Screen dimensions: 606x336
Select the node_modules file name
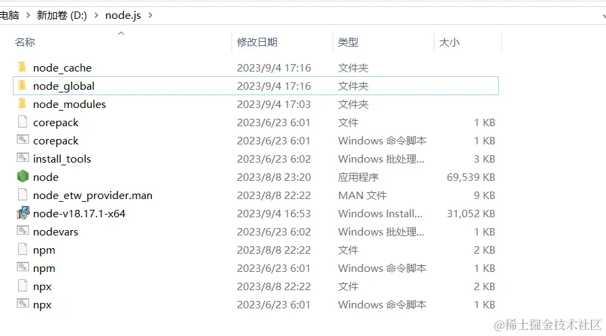click(70, 105)
